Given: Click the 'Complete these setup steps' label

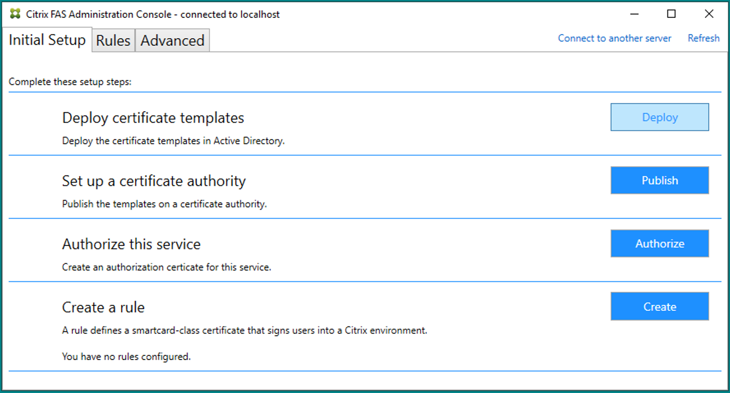Looking at the screenshot, I should (x=70, y=82).
